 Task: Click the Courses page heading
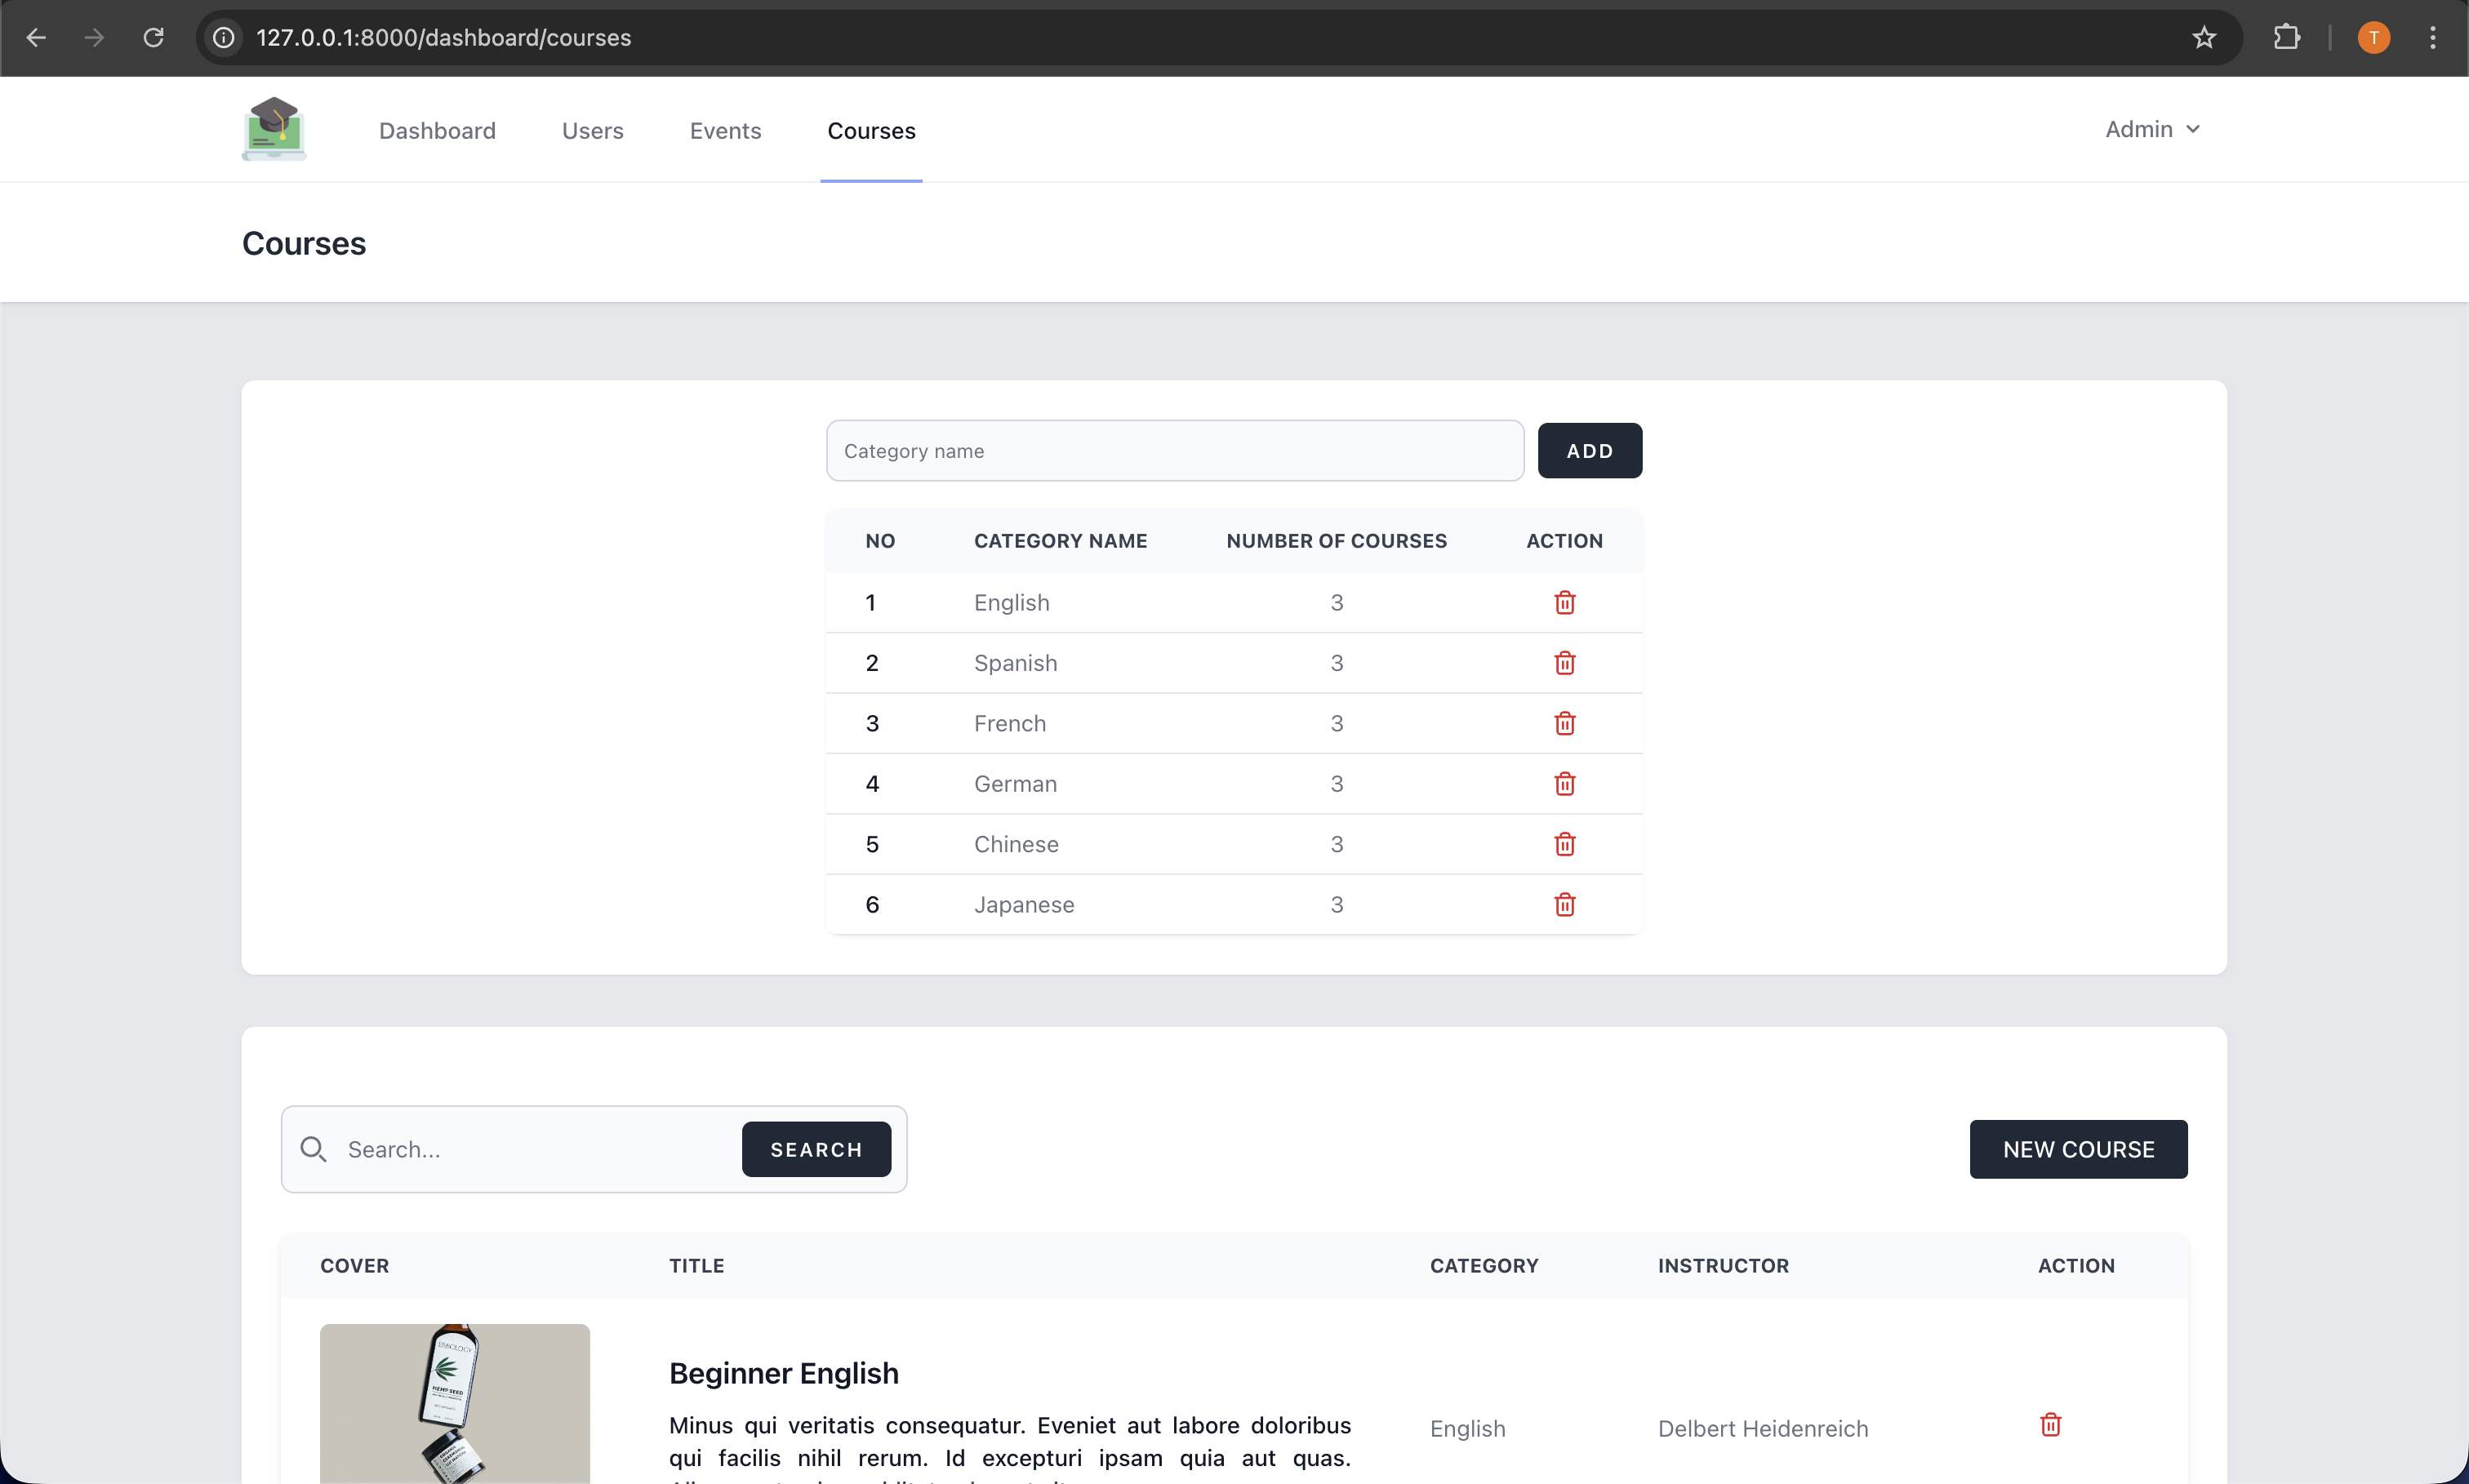(304, 243)
